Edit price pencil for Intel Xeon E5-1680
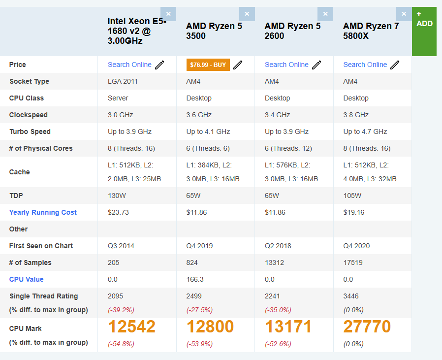 tap(159, 65)
